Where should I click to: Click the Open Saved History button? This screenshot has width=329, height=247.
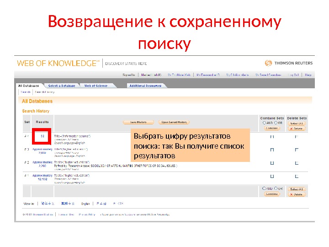coord(174,122)
